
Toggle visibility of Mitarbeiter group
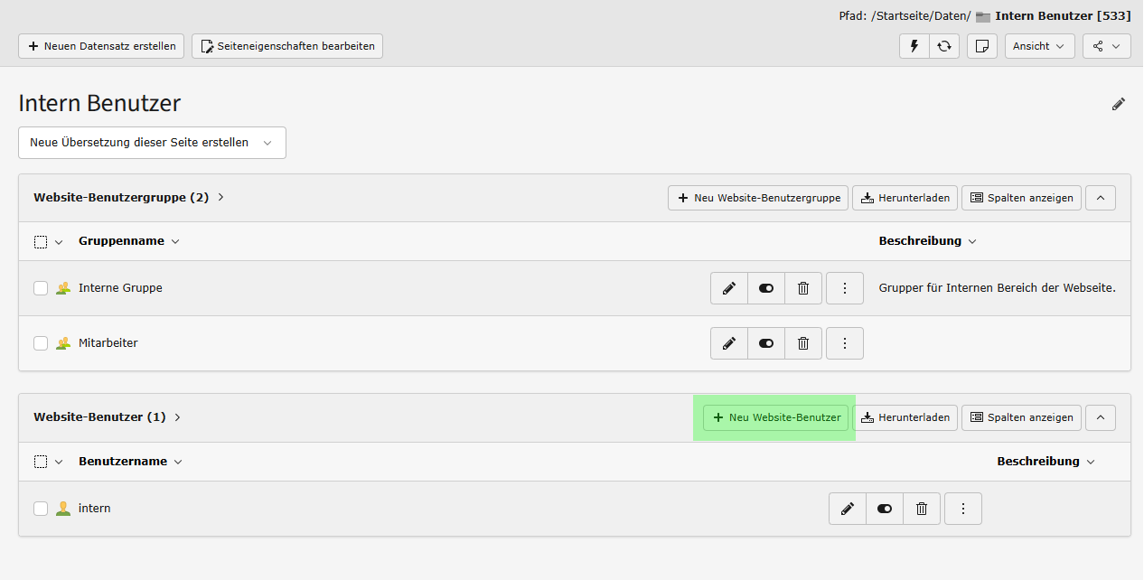766,343
